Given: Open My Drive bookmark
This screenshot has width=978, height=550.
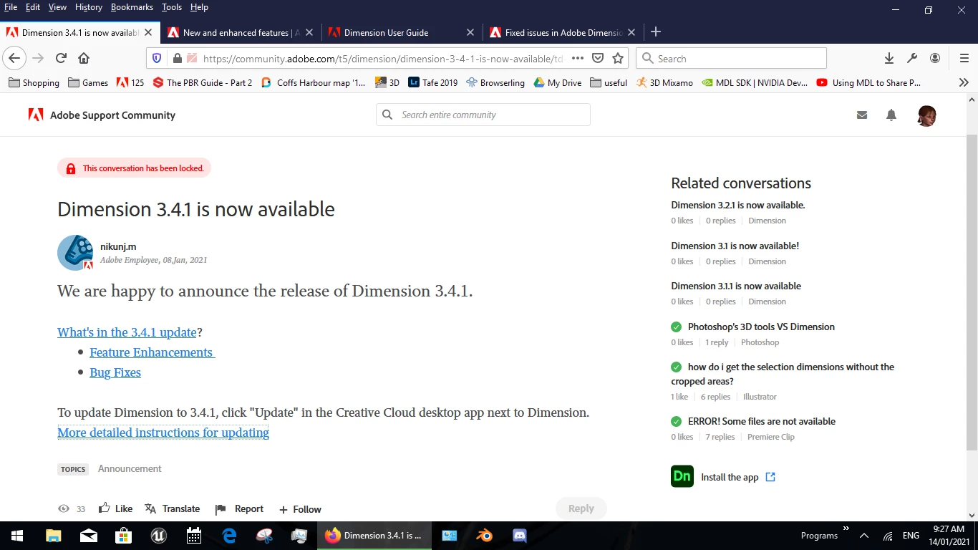Looking at the screenshot, I should pos(557,82).
